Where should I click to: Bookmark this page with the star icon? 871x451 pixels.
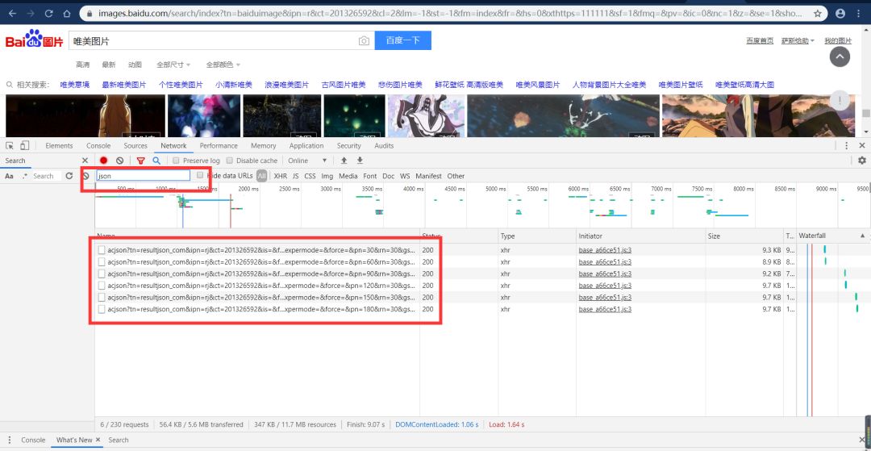818,13
